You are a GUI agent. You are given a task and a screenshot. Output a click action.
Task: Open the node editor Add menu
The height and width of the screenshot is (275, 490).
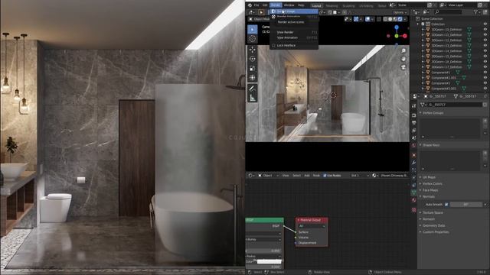tap(307, 176)
